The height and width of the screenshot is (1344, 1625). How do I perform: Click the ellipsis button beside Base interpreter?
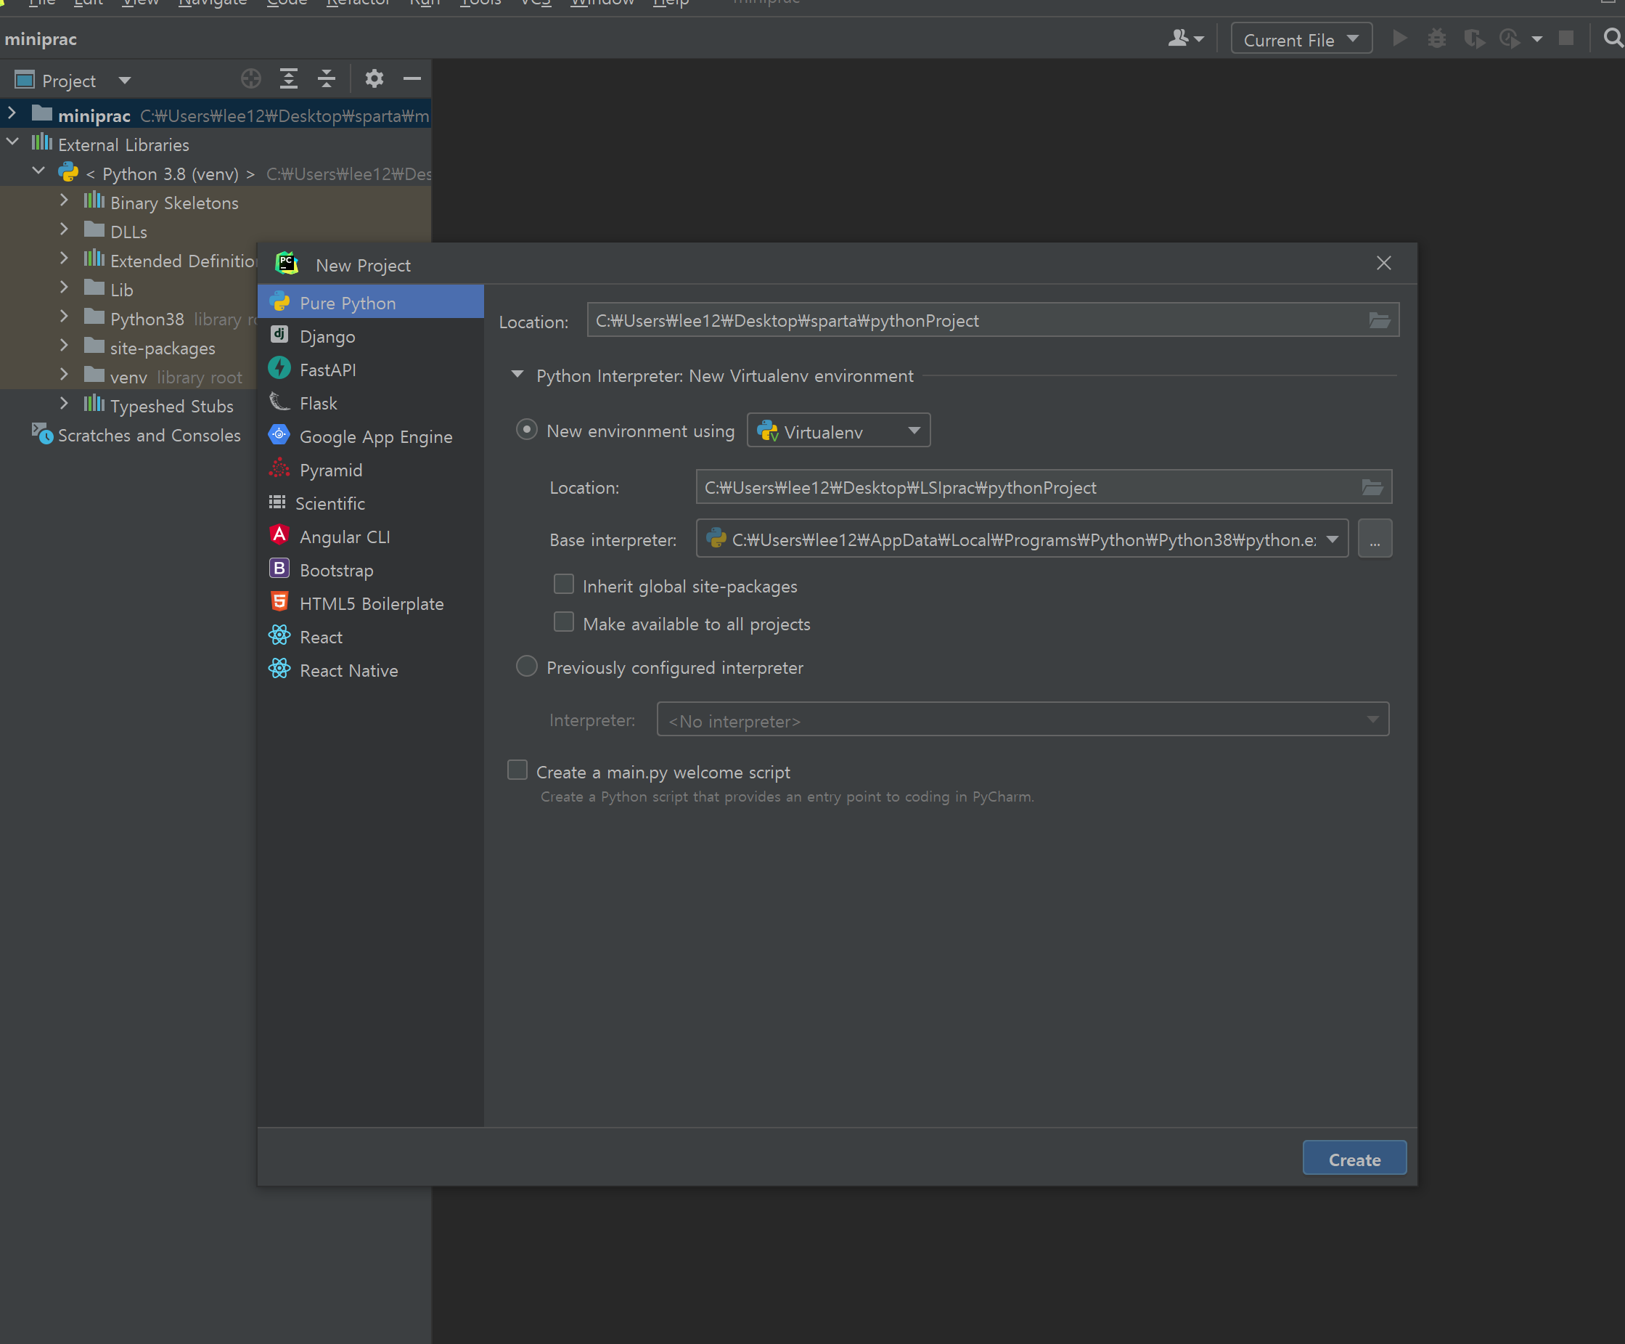coord(1375,539)
